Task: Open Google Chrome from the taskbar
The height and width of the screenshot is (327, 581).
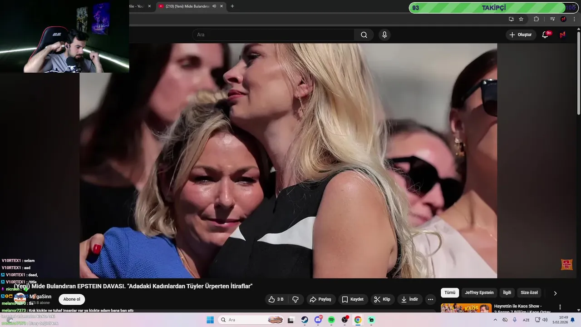Action: (x=358, y=320)
